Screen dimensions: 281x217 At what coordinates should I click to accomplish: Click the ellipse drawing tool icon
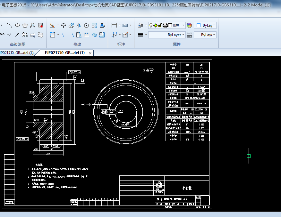[17, 25]
